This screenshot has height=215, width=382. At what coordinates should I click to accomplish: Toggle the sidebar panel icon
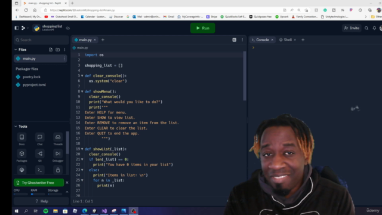point(17,28)
